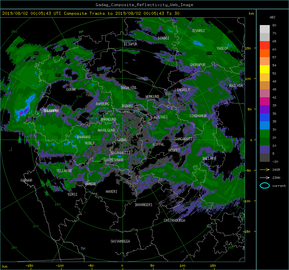
Task: Click the SHIVAMOGGA city label
Action: click(x=120, y=241)
